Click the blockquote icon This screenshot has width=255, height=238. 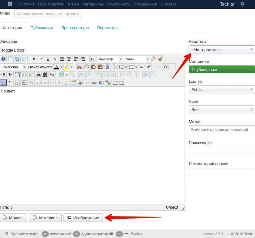coord(93,59)
